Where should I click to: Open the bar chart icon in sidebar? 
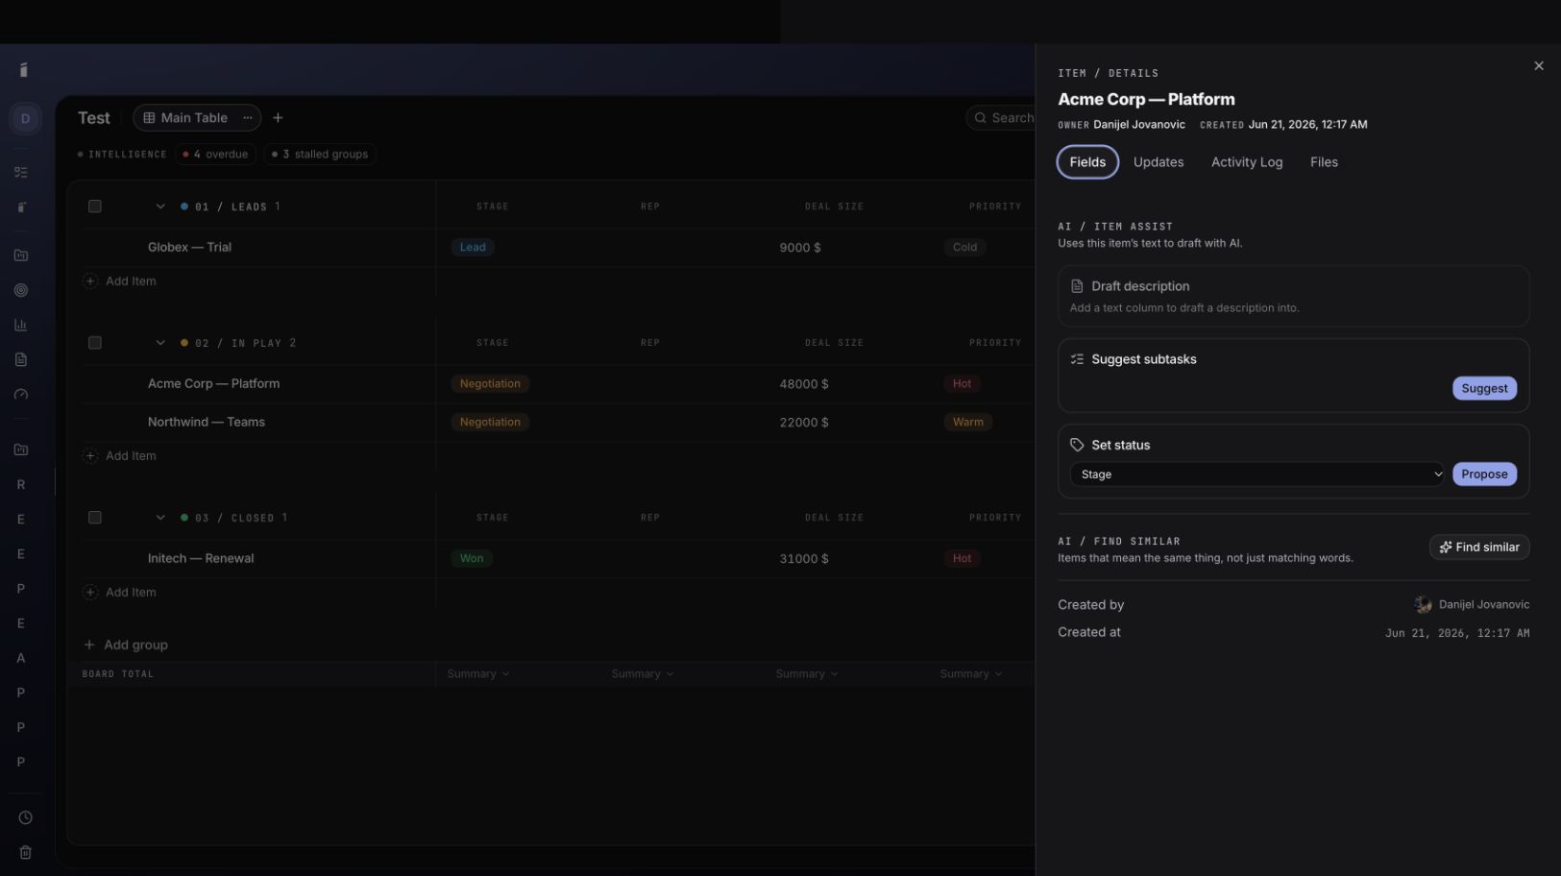click(21, 325)
